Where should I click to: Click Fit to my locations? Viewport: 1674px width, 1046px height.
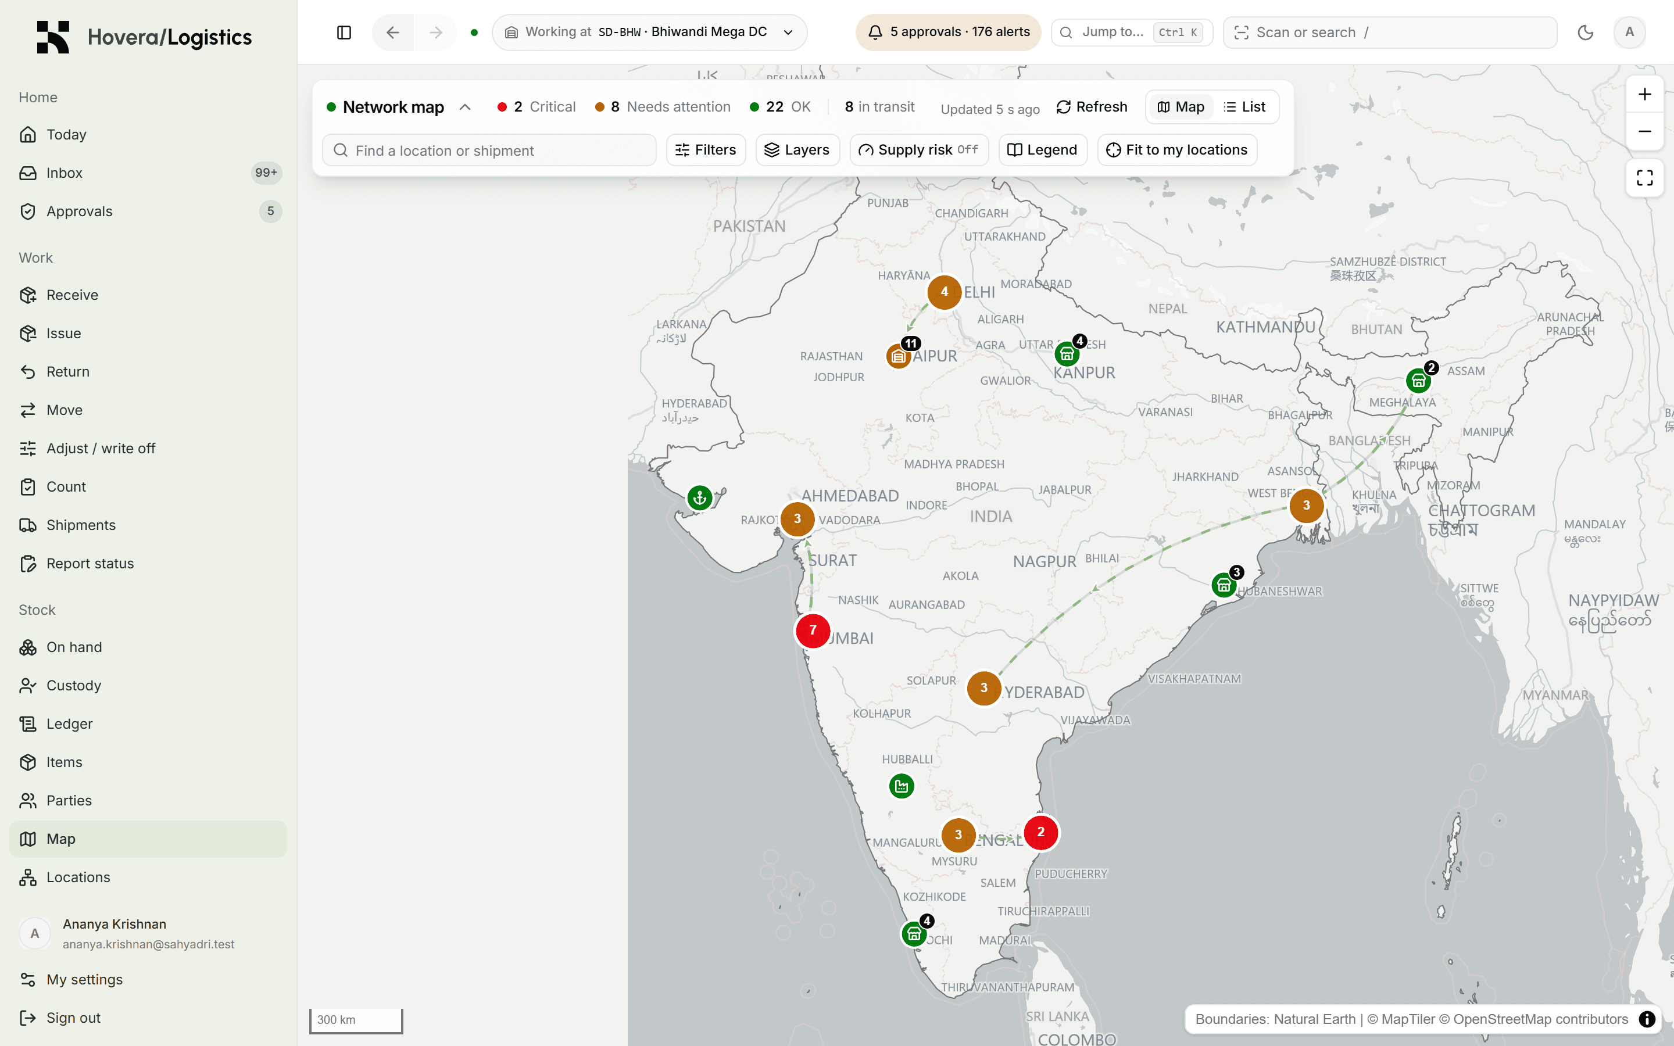(1176, 150)
